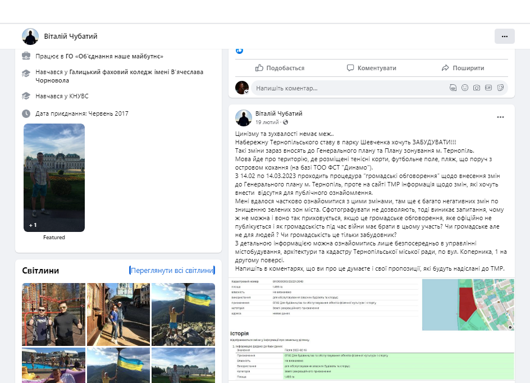530x383 pixels.
Task: Open emoji picker in comment box
Action: pos(465,88)
